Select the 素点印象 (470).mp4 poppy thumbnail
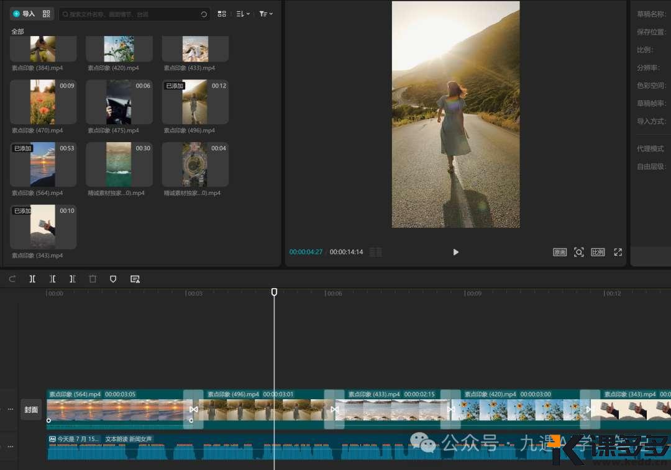Screen dimensions: 671x470 [x=43, y=102]
